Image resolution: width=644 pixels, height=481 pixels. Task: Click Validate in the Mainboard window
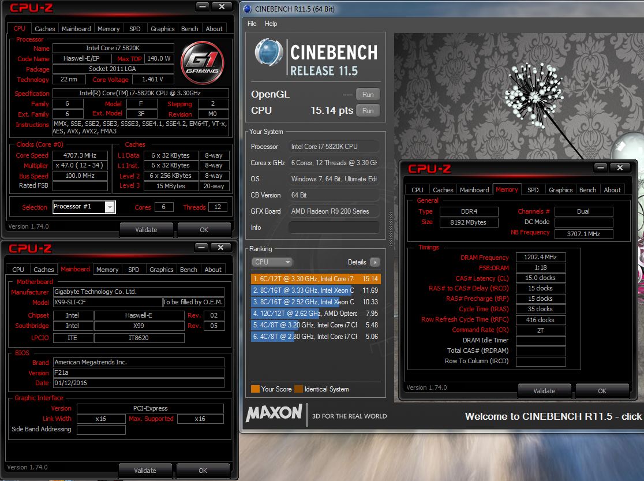145,470
